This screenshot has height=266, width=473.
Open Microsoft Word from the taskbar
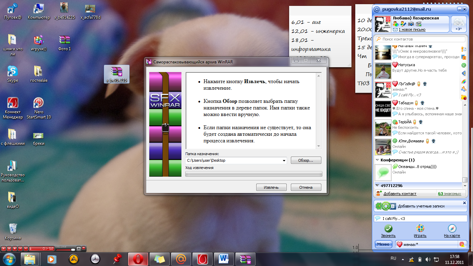[224, 259]
